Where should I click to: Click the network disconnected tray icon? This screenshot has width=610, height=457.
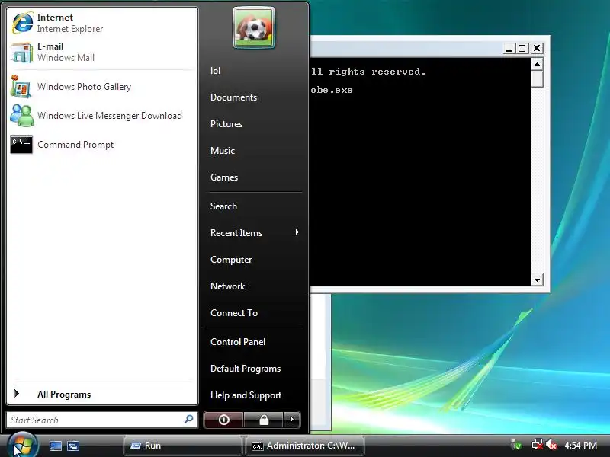click(538, 444)
